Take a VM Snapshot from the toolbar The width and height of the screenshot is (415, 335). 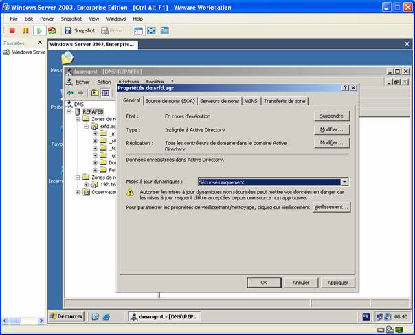coord(80,30)
